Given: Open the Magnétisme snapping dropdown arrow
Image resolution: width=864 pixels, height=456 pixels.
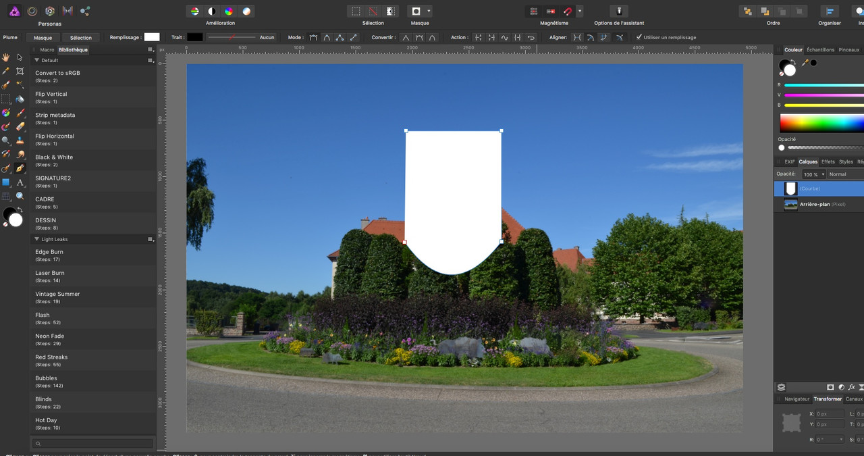Looking at the screenshot, I should coord(580,11).
